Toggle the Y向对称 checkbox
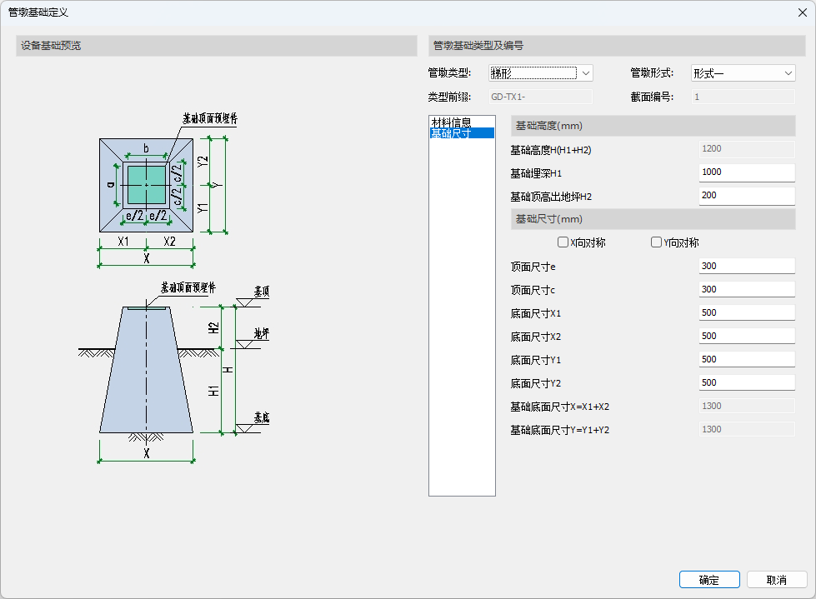 click(657, 242)
